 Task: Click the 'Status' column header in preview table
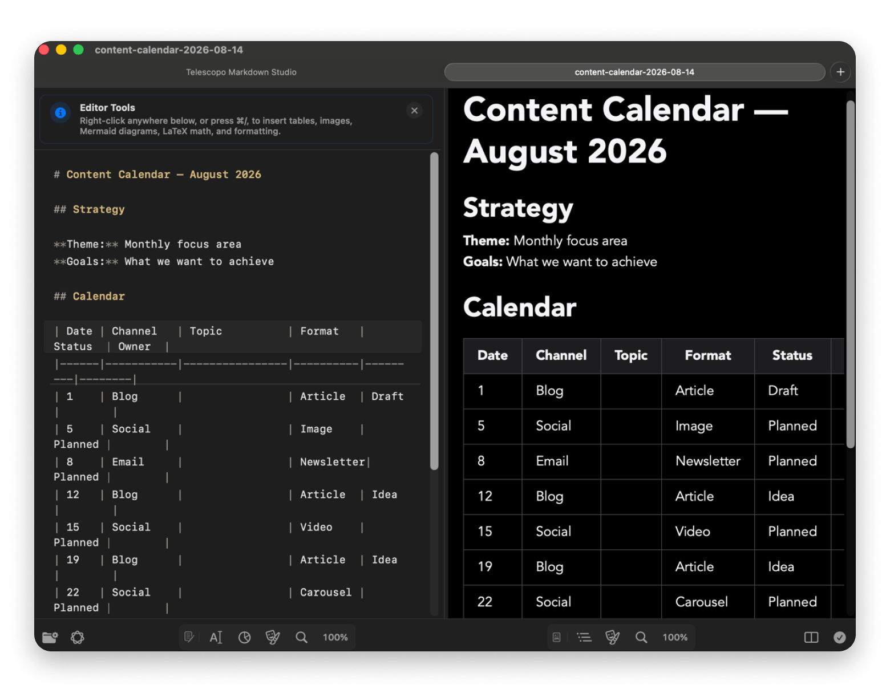coord(792,355)
